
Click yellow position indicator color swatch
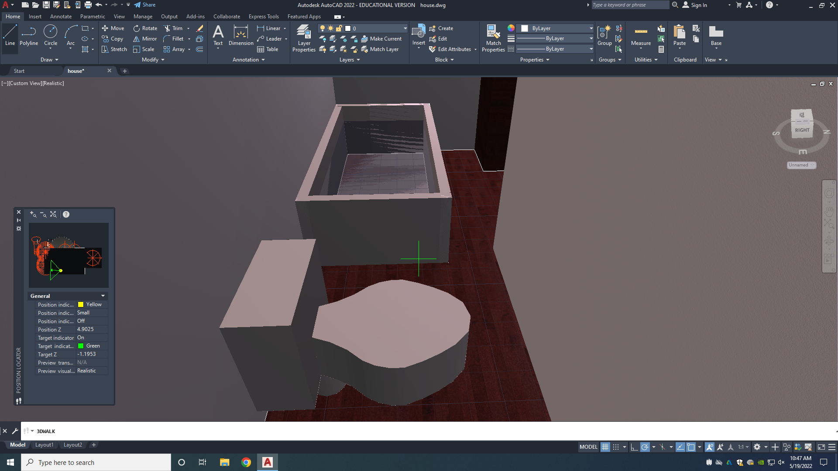(81, 304)
